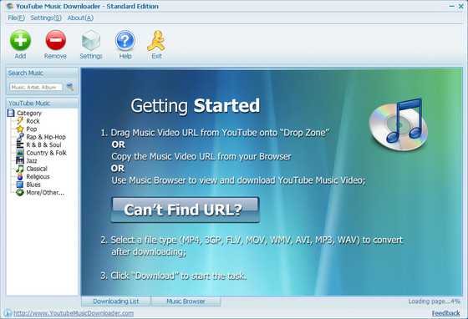Open the Jazz category
The image size is (468, 319).
point(32,161)
